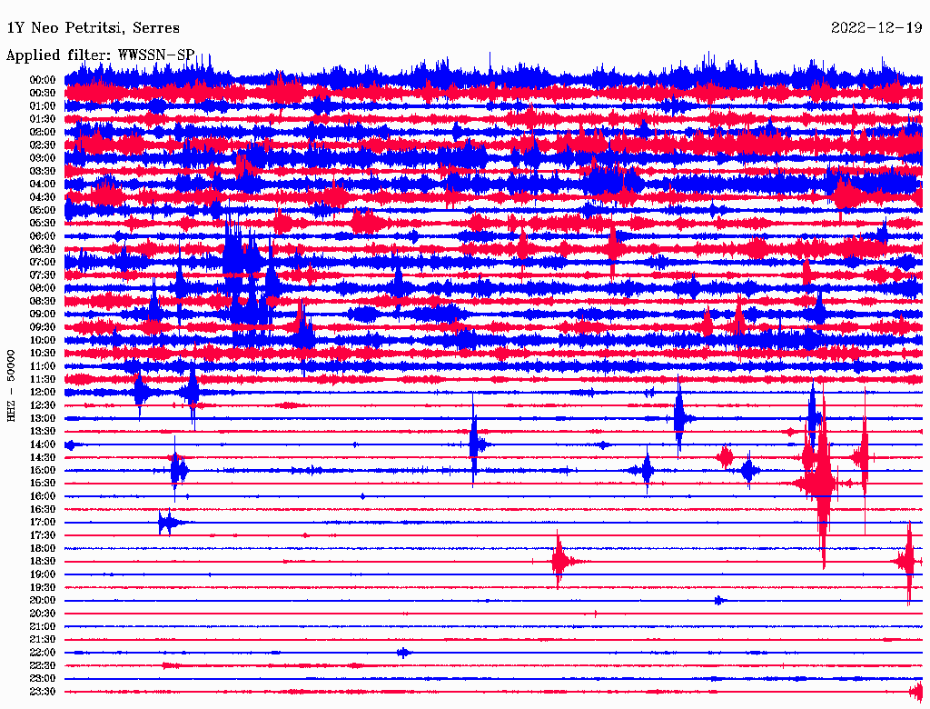
Task: Click the 'Applied filter: WWSSN-SP' label
Action: 100,55
